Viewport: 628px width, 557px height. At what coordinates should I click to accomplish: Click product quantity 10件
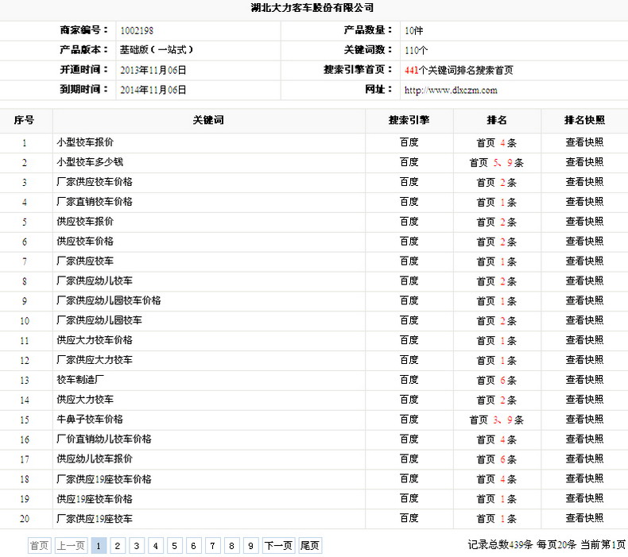coord(413,31)
